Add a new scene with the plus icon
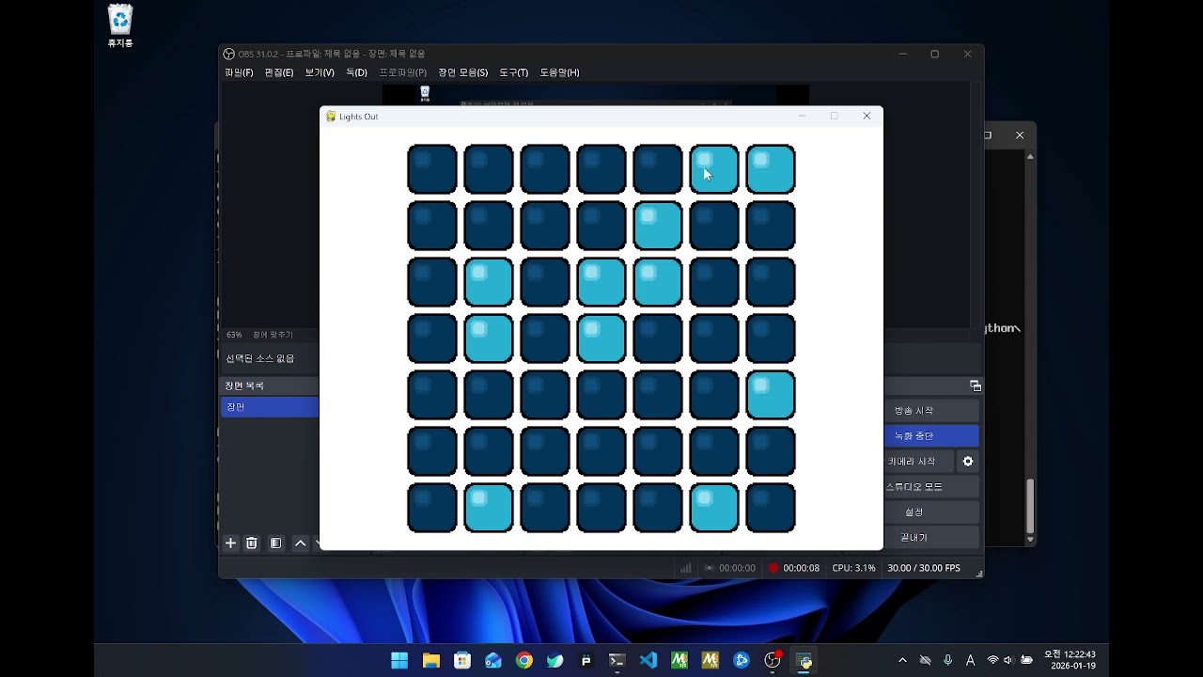The height and width of the screenshot is (677, 1203). pos(230,543)
